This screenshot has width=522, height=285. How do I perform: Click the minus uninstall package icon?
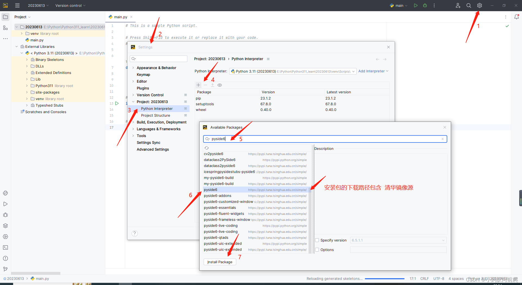(x=206, y=85)
